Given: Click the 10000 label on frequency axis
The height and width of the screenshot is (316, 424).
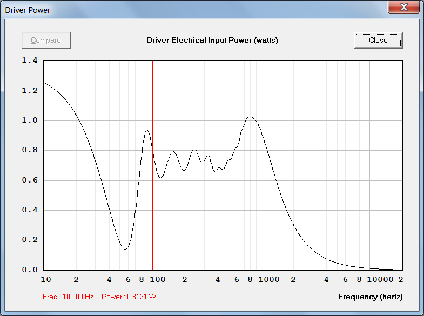Looking at the screenshot, I should tap(380, 279).
